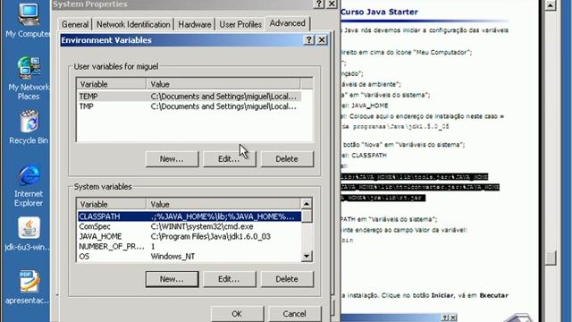Open the jdk-6u3 installer desktop icon
572x322 pixels.
click(29, 233)
